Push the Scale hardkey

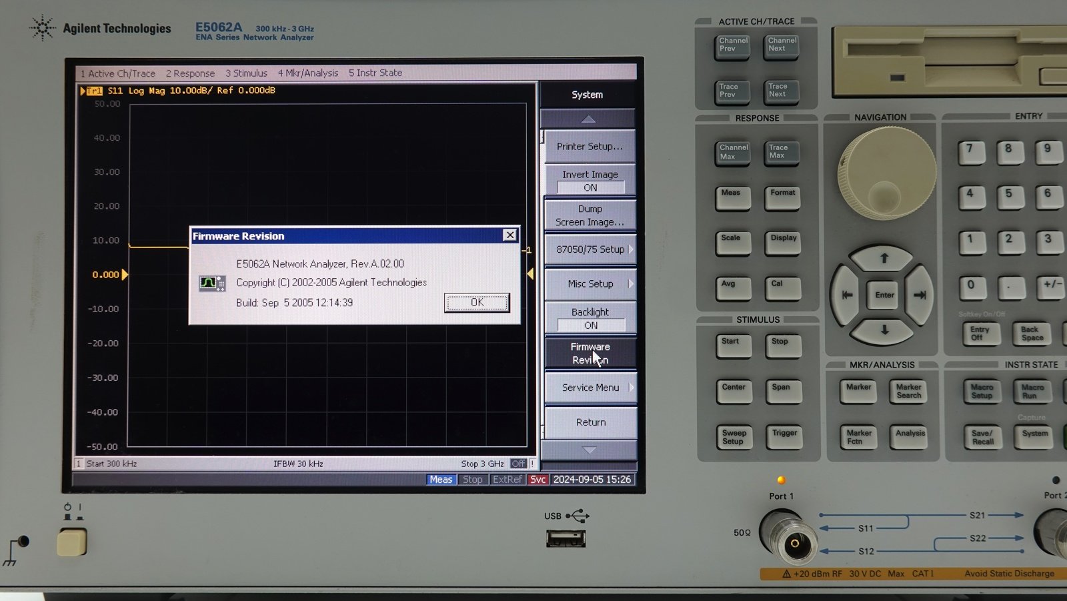click(x=734, y=243)
